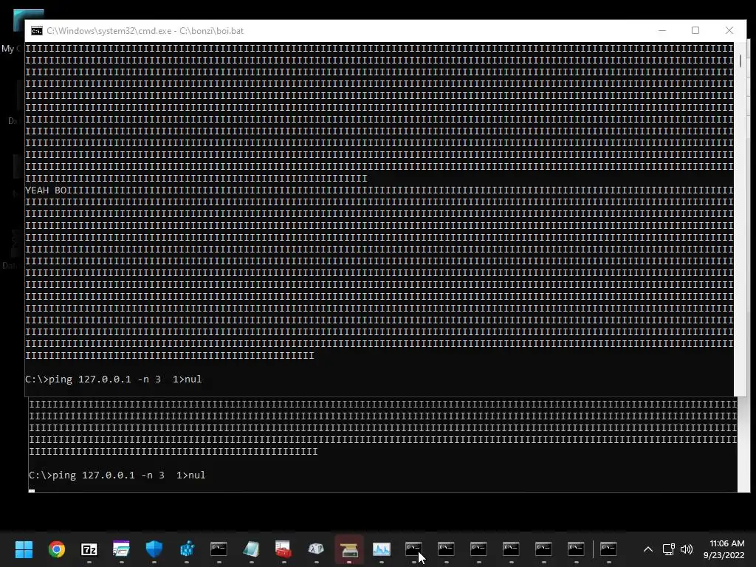Image resolution: width=756 pixels, height=567 pixels.
Task: Click ping command line in front cmd window
Action: pos(113,379)
